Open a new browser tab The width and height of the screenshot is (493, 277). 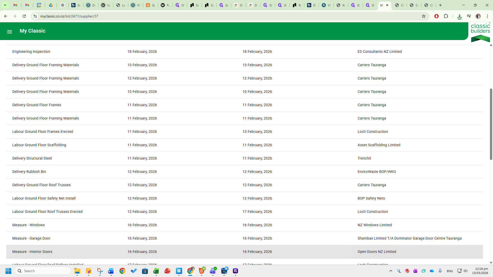point(440,5)
